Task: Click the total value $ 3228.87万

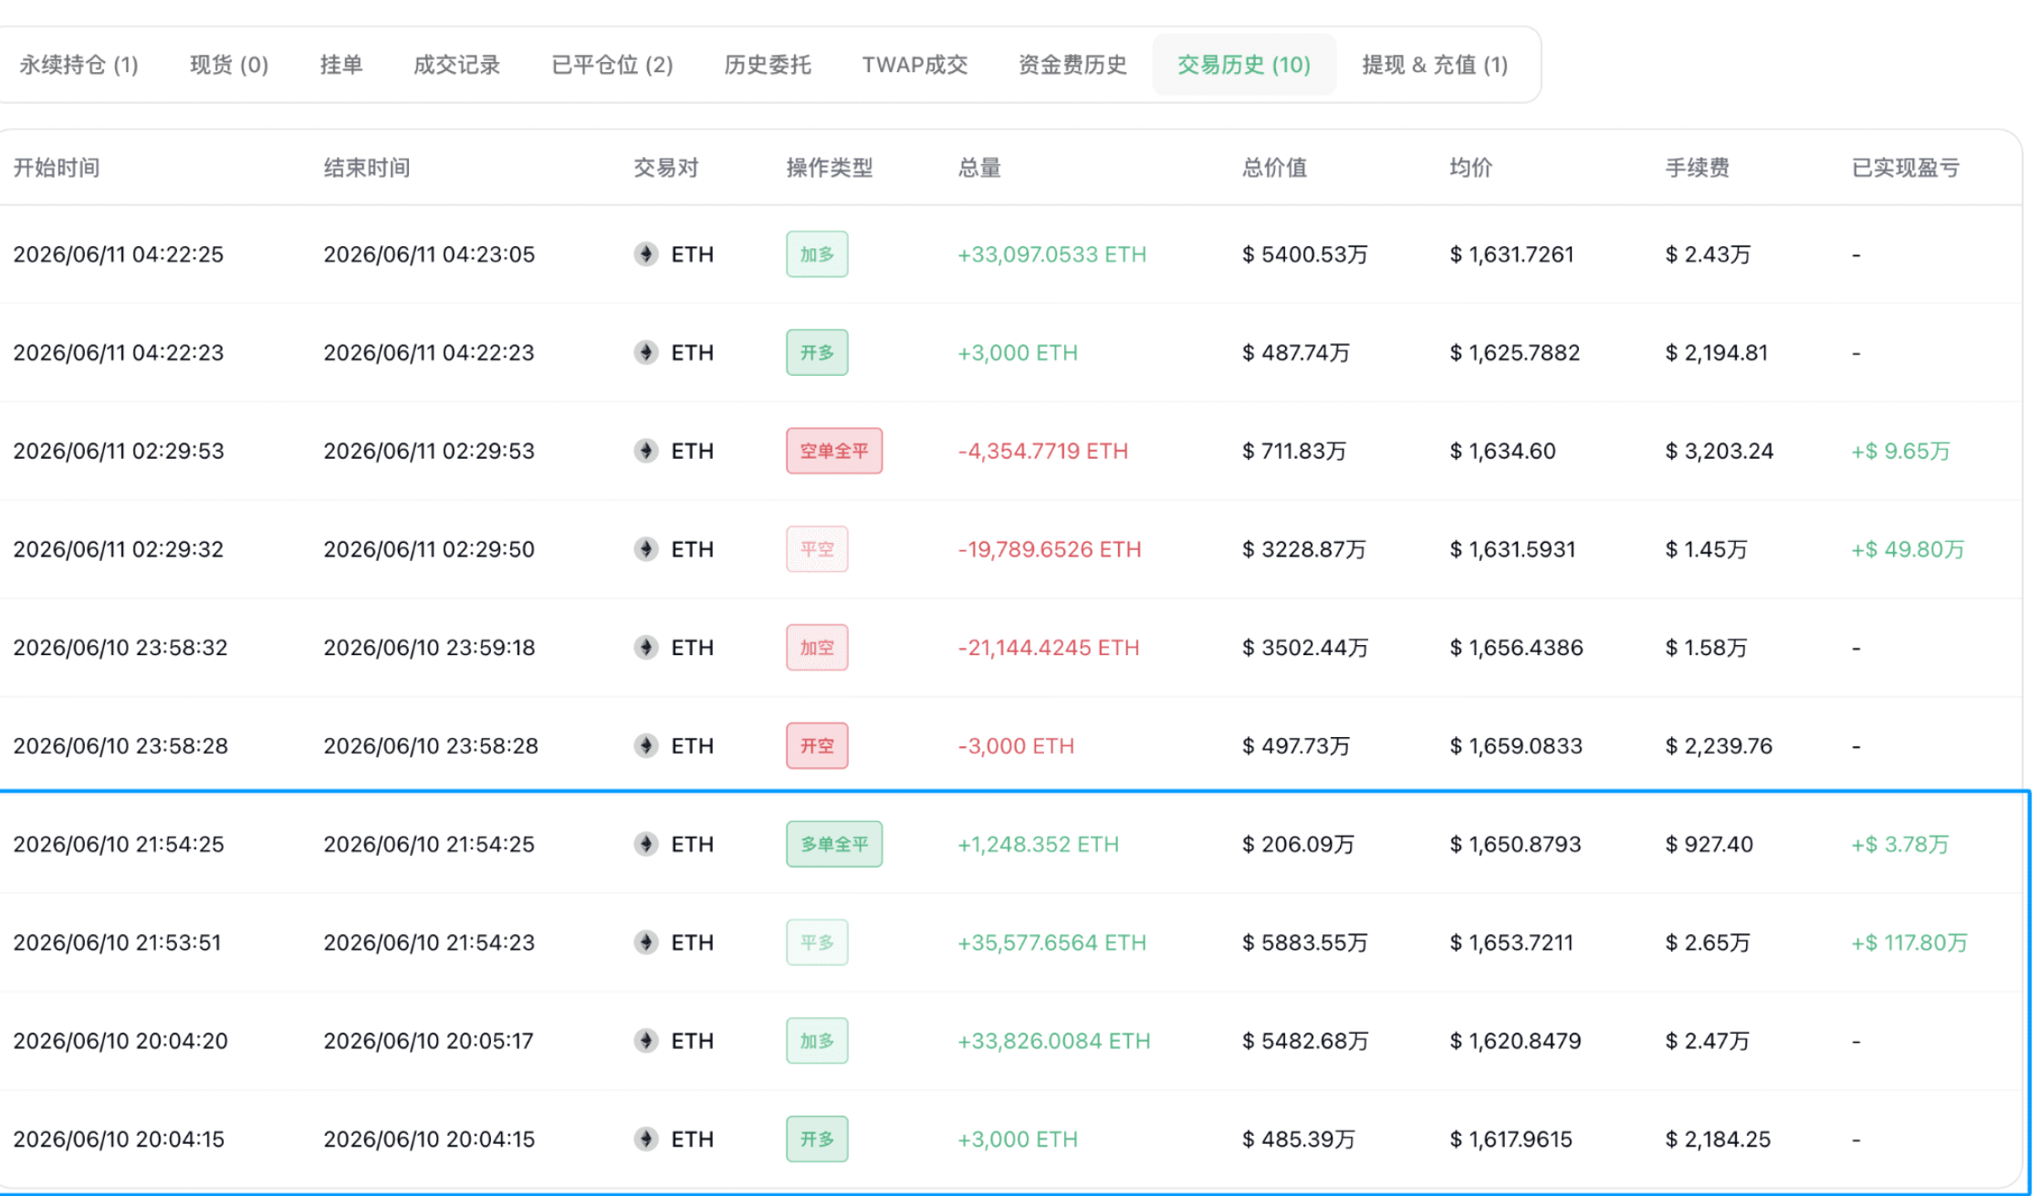Action: point(1304,549)
